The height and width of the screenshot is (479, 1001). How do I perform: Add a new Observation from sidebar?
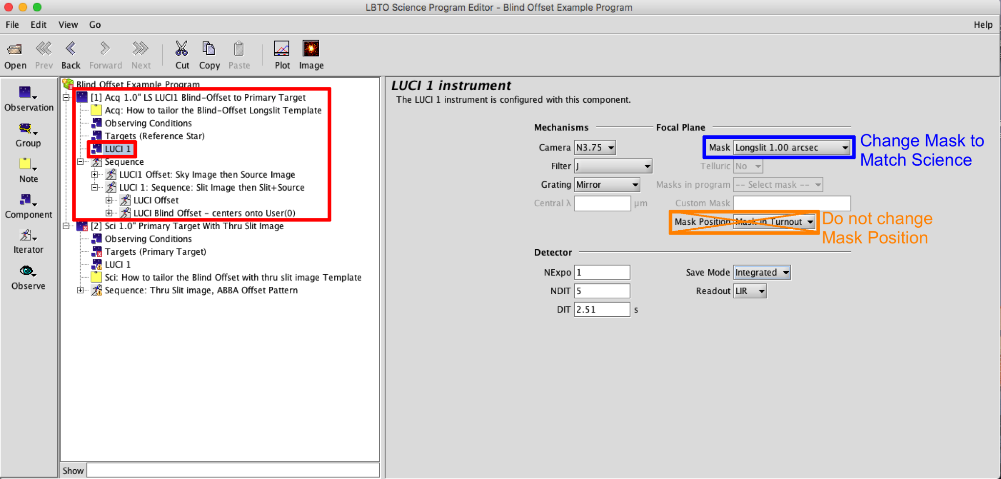(28, 99)
